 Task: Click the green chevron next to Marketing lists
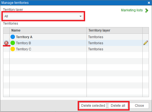[147, 11]
